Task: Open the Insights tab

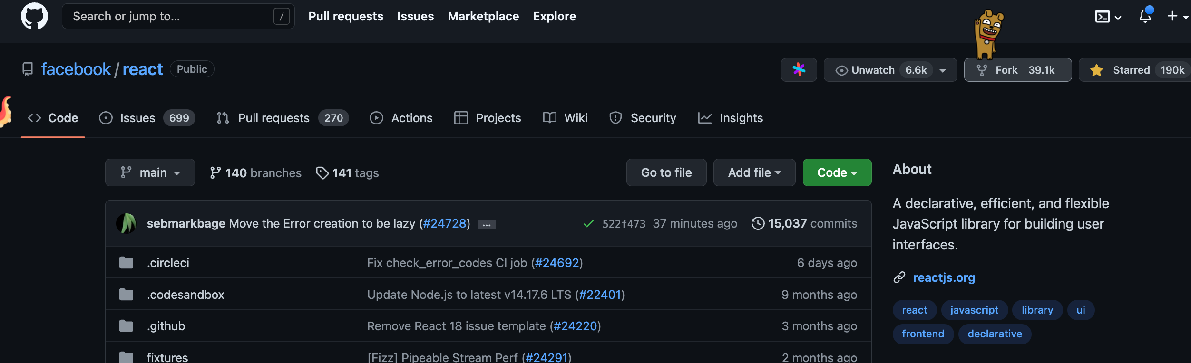Action: (x=730, y=118)
